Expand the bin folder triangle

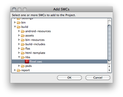click(15, 22)
